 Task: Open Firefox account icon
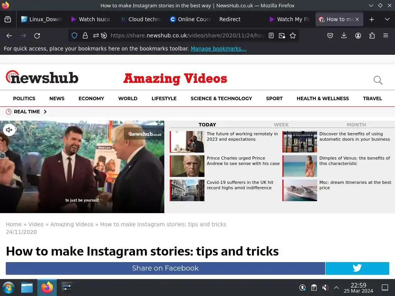pyautogui.click(x=358, y=35)
